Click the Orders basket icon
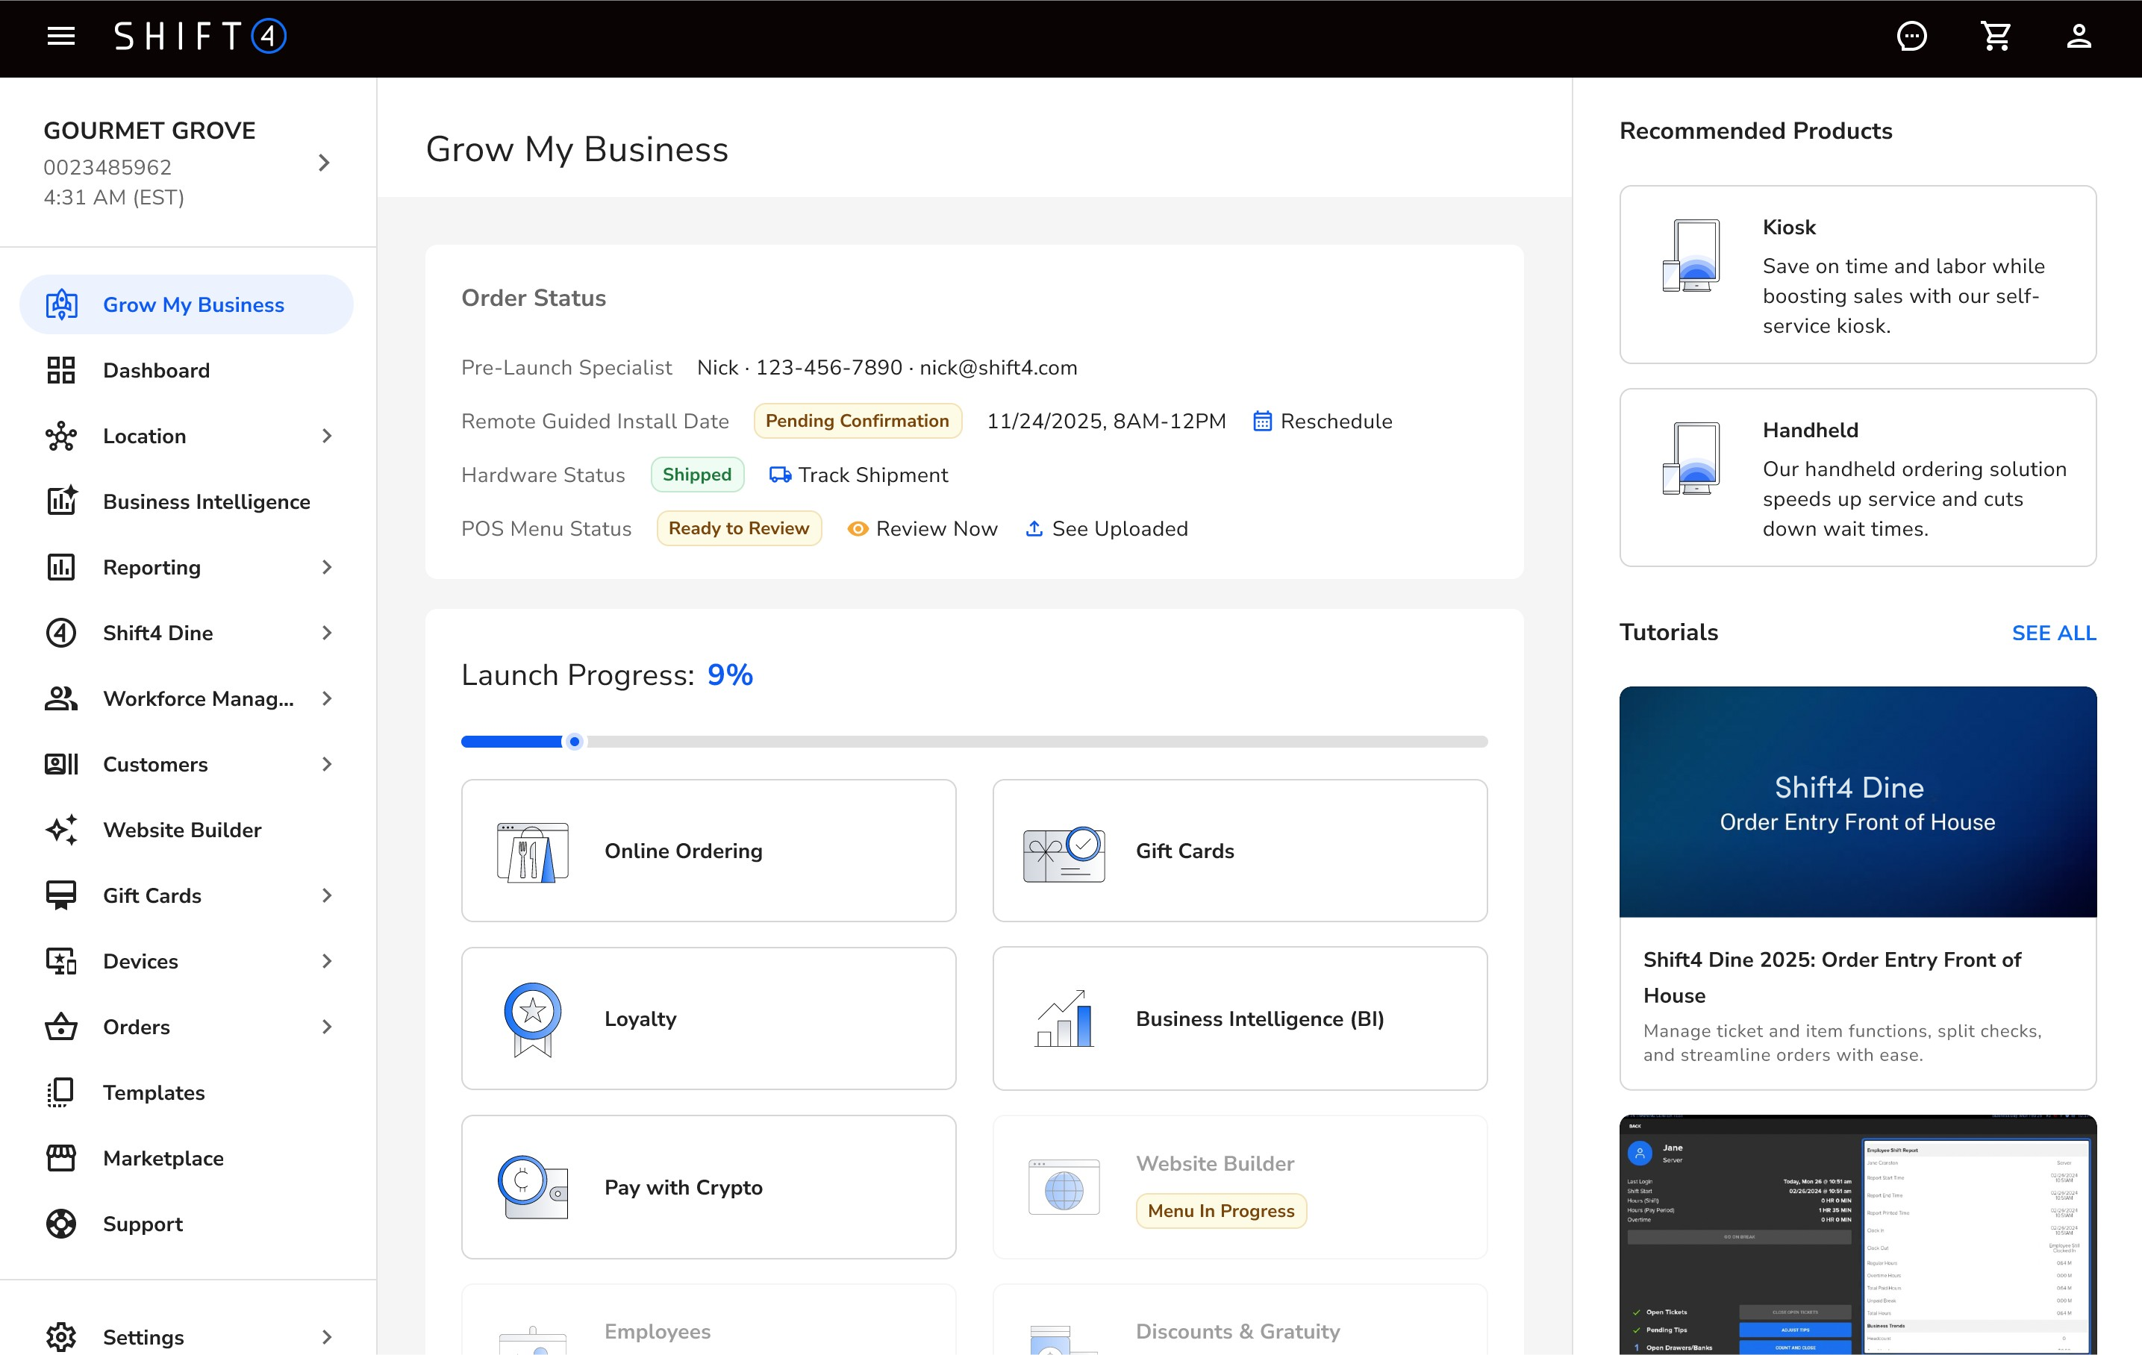The width and height of the screenshot is (2142, 1355). tap(61, 1027)
